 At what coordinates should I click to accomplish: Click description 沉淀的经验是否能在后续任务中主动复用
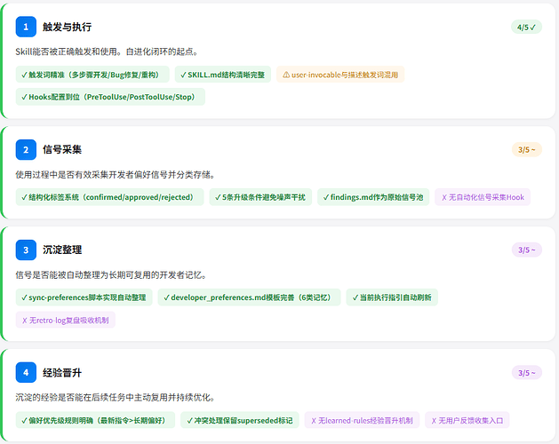point(115,397)
